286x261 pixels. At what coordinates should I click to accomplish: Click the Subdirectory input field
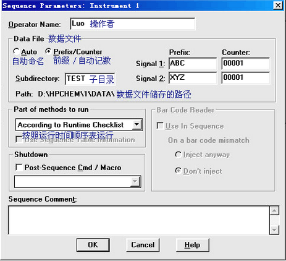point(90,79)
